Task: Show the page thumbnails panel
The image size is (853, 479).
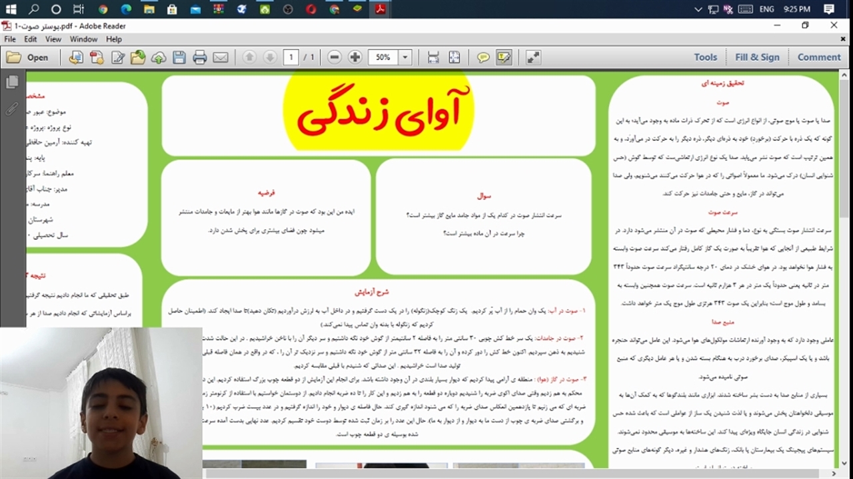Action: tap(12, 82)
